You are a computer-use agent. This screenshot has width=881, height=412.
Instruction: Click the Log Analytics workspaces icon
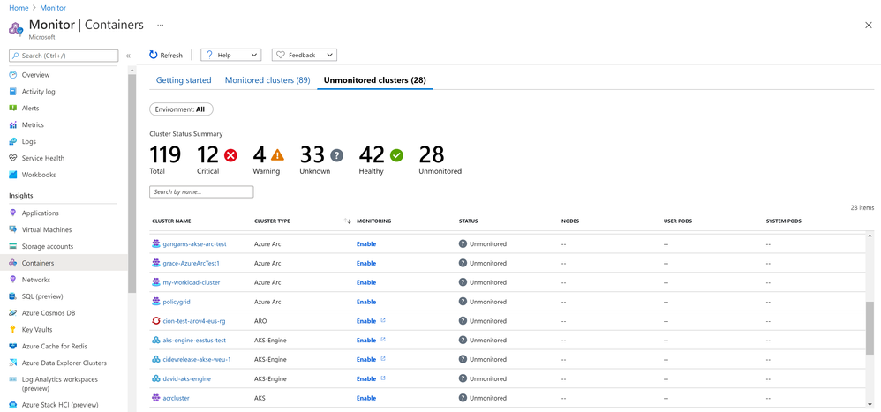[x=13, y=379]
